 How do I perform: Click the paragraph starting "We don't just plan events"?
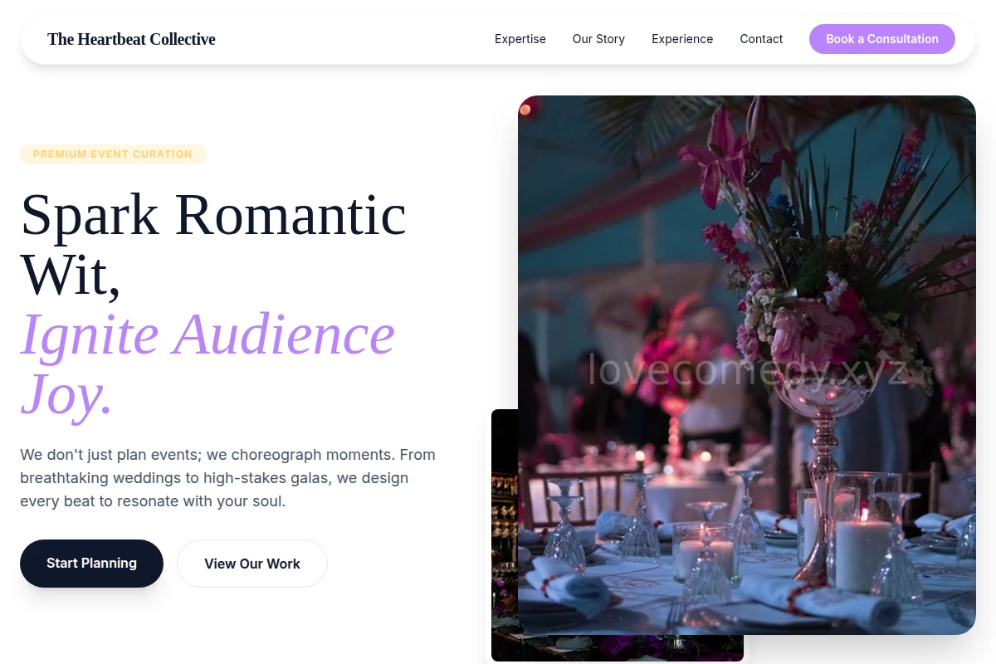click(227, 478)
